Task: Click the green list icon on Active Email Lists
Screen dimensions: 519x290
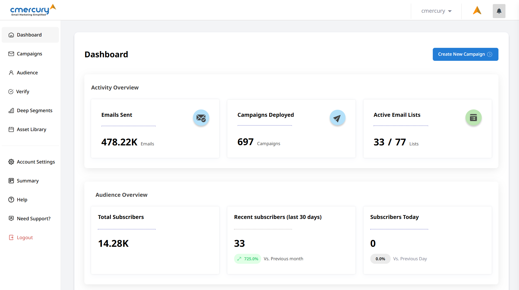Action: pos(473,118)
